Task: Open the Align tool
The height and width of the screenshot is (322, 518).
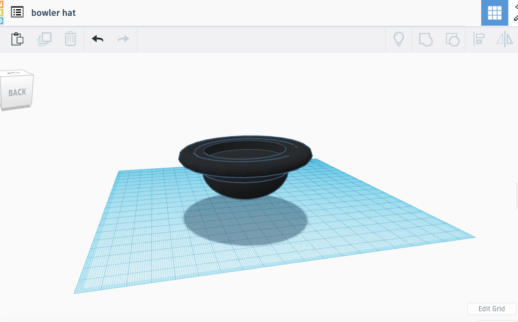Action: point(479,39)
